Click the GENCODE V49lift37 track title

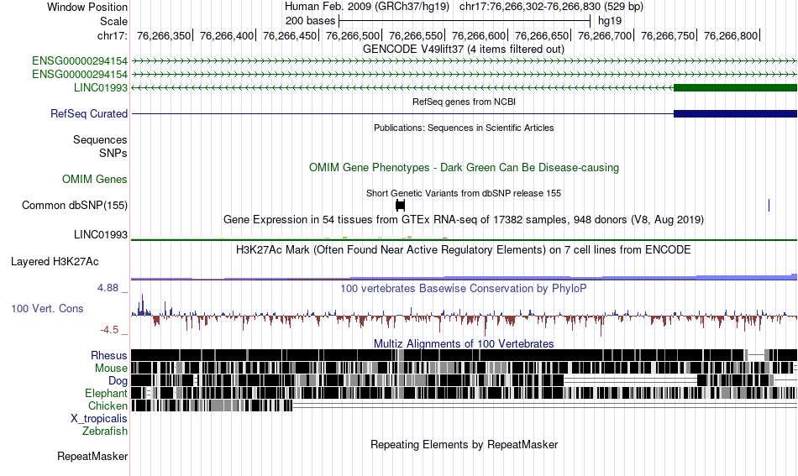click(x=463, y=50)
